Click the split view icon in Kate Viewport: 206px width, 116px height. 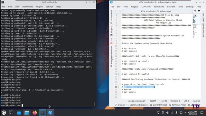pyautogui.click(x=199, y=11)
